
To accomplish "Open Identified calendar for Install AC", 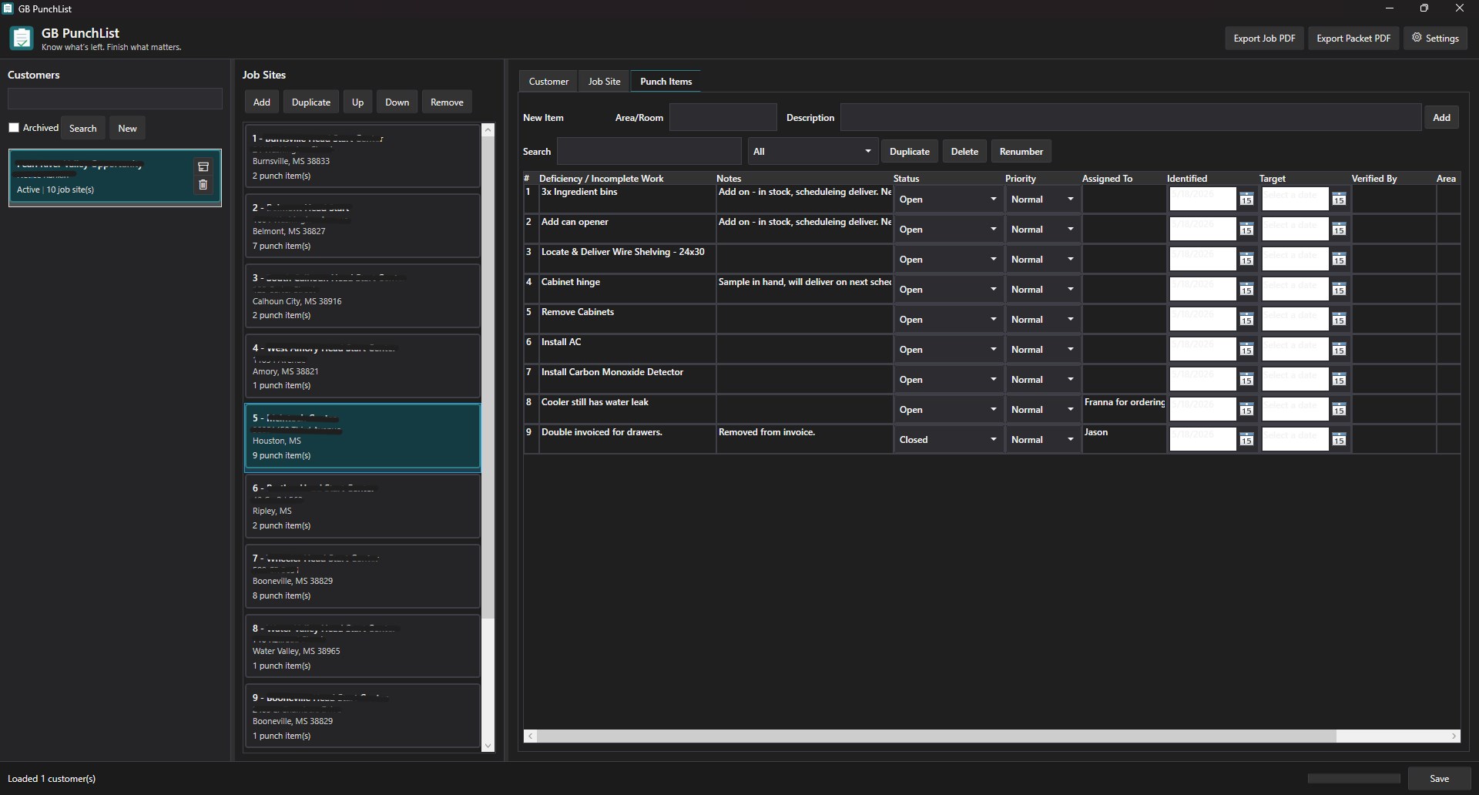I will coord(1246,350).
